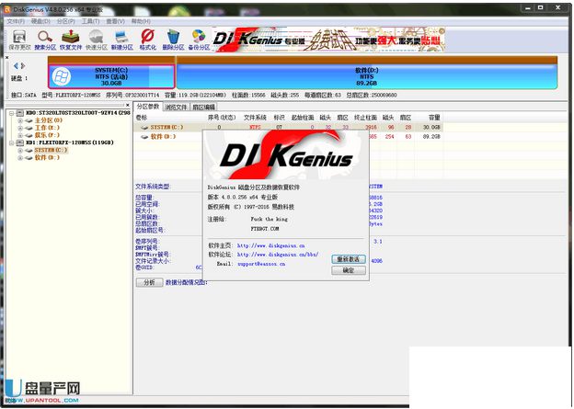Screen dimensions: 574x409
Task: Click 软件 (D:) volume label in table
Action: (163, 137)
